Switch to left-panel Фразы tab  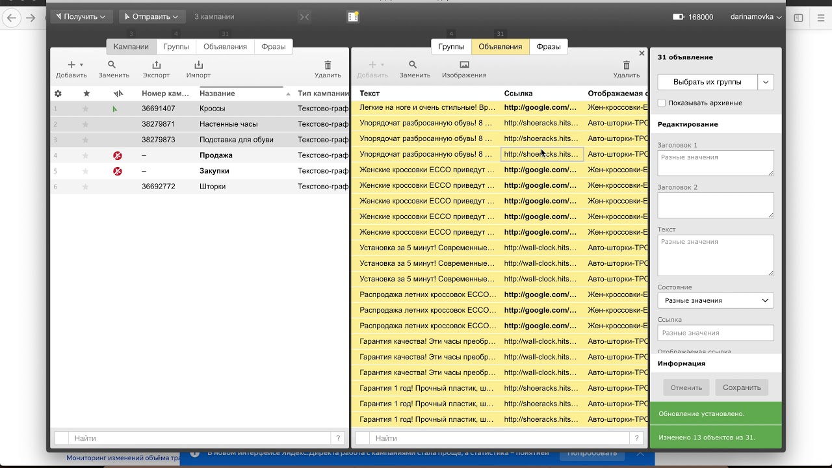point(274,47)
